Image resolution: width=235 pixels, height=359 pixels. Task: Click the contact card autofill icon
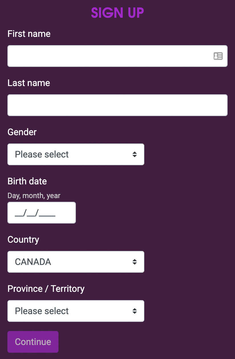click(x=218, y=56)
